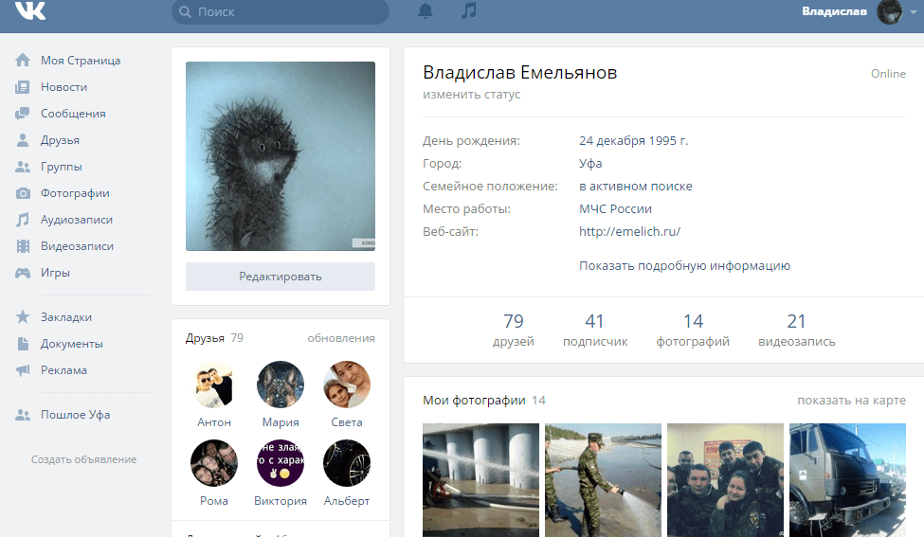
Task: Click изменить статус link
Action: point(471,94)
